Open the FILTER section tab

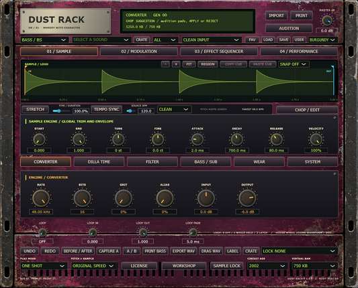tap(152, 162)
